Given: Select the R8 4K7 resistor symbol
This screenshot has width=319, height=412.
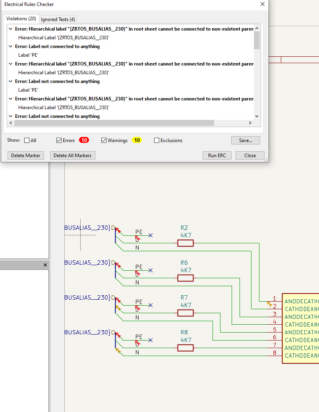Looking at the screenshot, I should pos(185,348).
